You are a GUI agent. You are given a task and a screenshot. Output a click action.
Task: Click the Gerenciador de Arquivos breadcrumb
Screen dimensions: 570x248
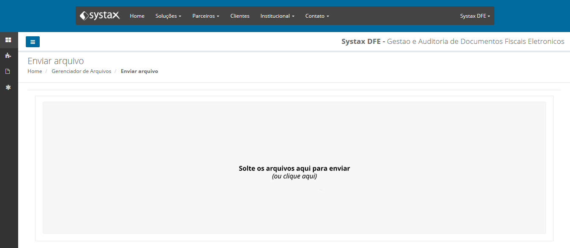click(81, 71)
